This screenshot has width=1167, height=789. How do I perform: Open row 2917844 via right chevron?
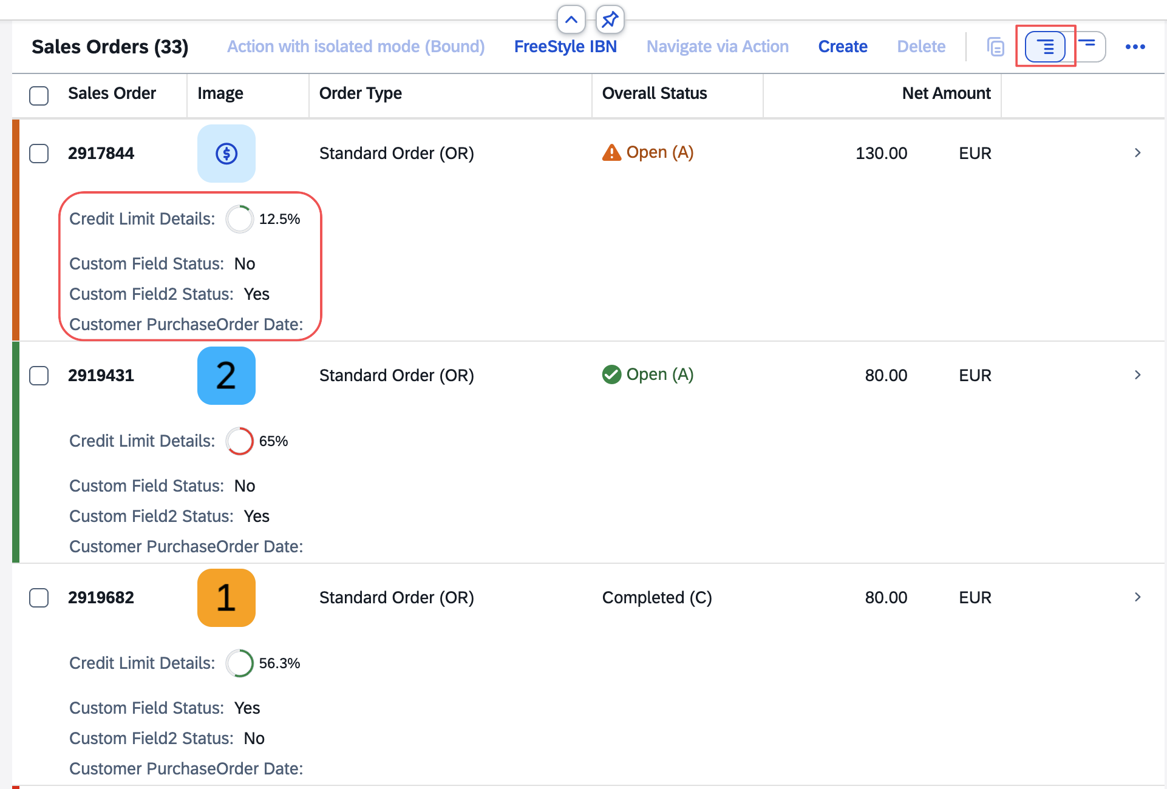pos(1137,153)
